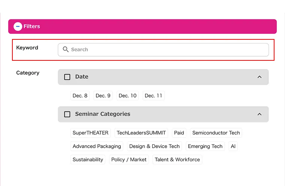Select the Dec. 8 date tag

[x=80, y=96]
